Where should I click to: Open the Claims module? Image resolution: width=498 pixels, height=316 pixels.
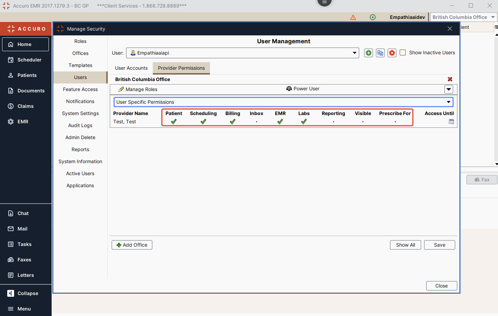coord(25,106)
